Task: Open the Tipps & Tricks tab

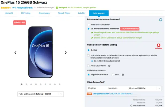Action: 64,13
